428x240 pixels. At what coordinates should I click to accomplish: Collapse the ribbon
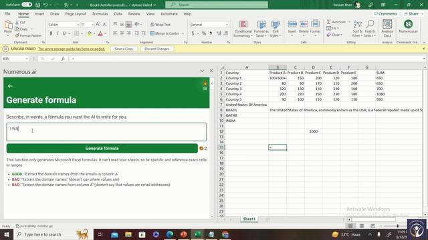click(424, 43)
